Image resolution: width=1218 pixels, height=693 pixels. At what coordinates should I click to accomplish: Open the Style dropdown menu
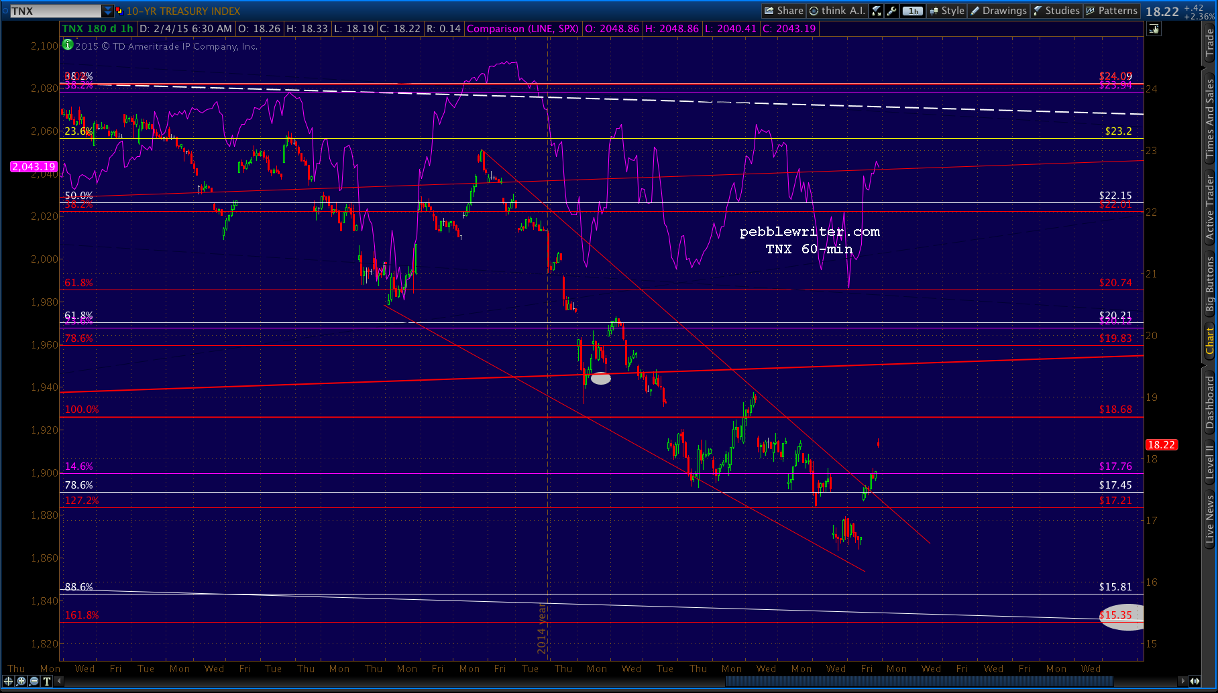(x=946, y=11)
